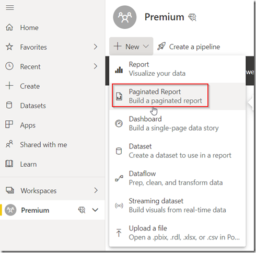Click the Learn book icon
The image size is (256, 253).
click(9, 164)
